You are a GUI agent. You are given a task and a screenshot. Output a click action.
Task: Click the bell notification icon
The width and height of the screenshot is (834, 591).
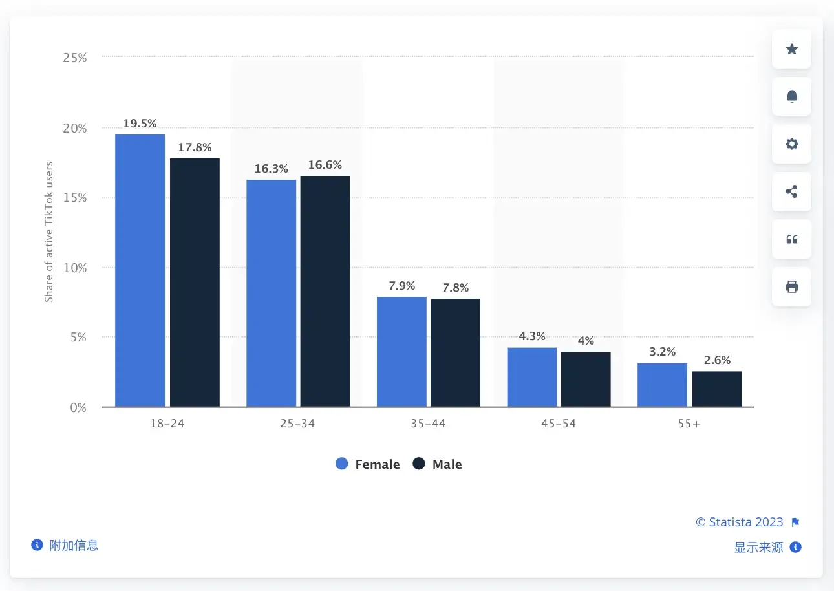pos(791,96)
